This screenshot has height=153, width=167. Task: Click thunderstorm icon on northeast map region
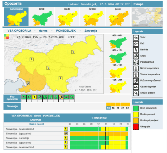pyautogui.click(x=73, y=52)
